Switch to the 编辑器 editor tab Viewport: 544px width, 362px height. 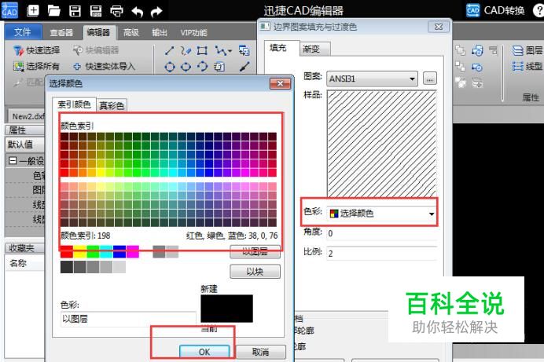tap(98, 32)
